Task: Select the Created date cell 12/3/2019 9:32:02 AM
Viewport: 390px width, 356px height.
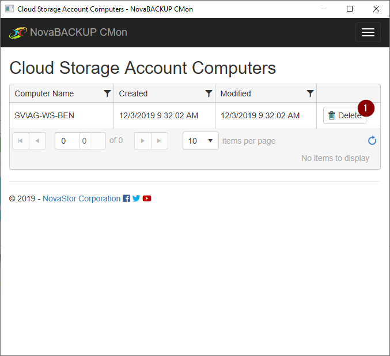Action: (164, 115)
